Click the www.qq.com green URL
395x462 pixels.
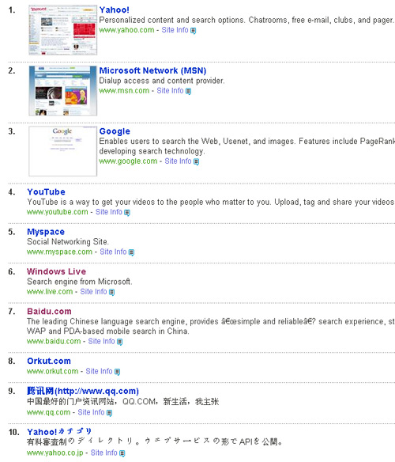pyautogui.click(x=48, y=412)
